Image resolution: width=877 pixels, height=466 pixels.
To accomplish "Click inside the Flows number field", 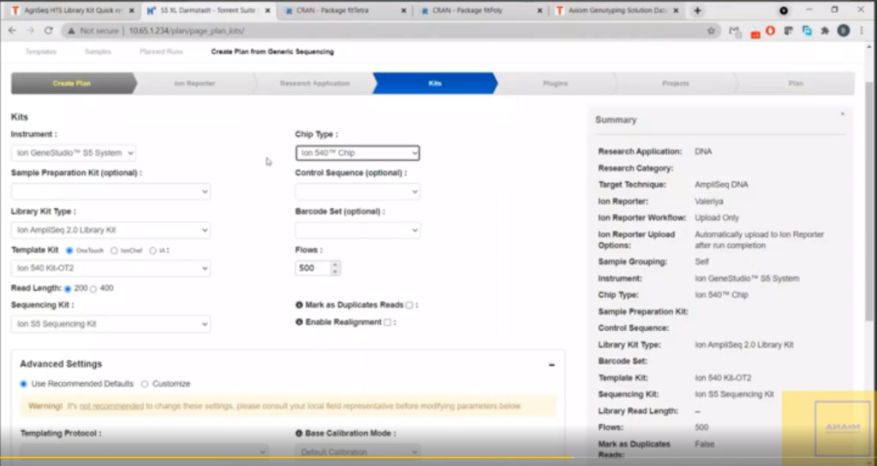I will pos(312,268).
